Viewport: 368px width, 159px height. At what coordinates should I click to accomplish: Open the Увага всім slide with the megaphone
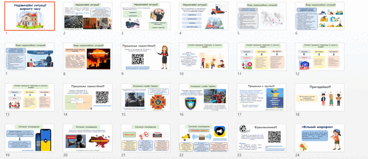[146, 138]
